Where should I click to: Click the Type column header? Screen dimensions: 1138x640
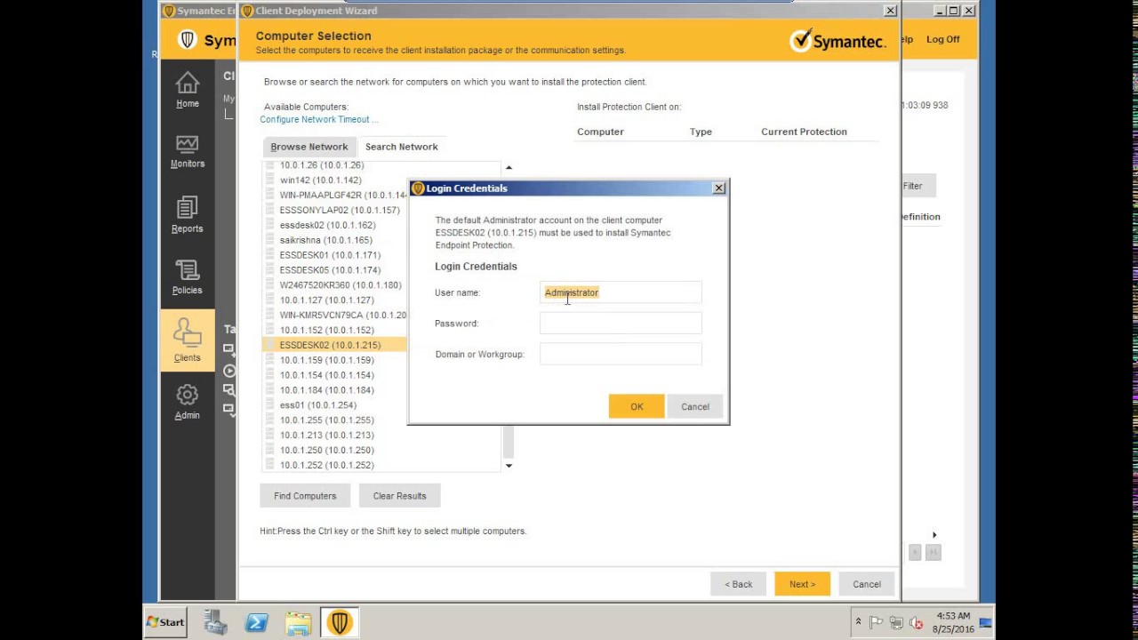(701, 132)
